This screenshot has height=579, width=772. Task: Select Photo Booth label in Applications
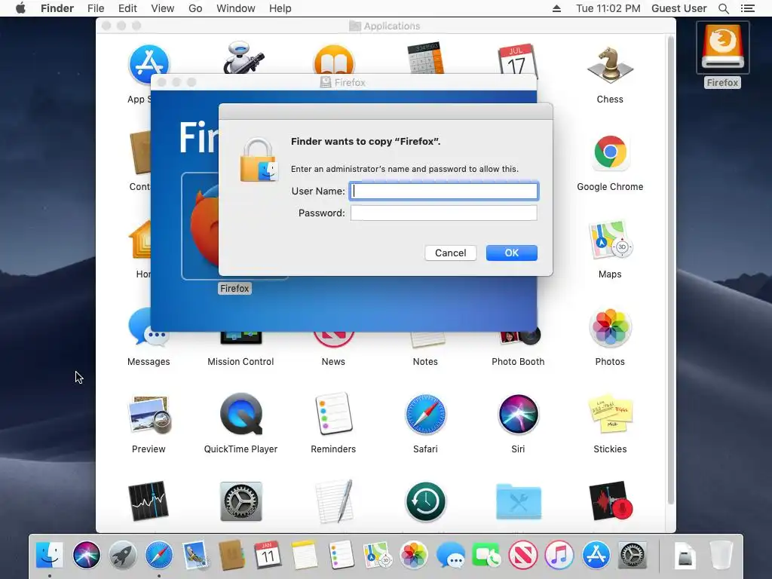(x=518, y=361)
